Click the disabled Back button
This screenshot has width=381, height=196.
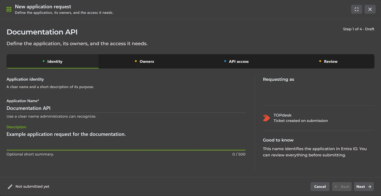[x=342, y=186]
